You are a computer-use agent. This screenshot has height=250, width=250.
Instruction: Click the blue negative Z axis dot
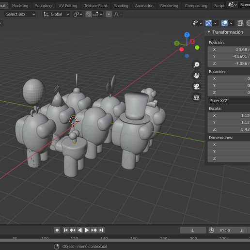[187, 56]
